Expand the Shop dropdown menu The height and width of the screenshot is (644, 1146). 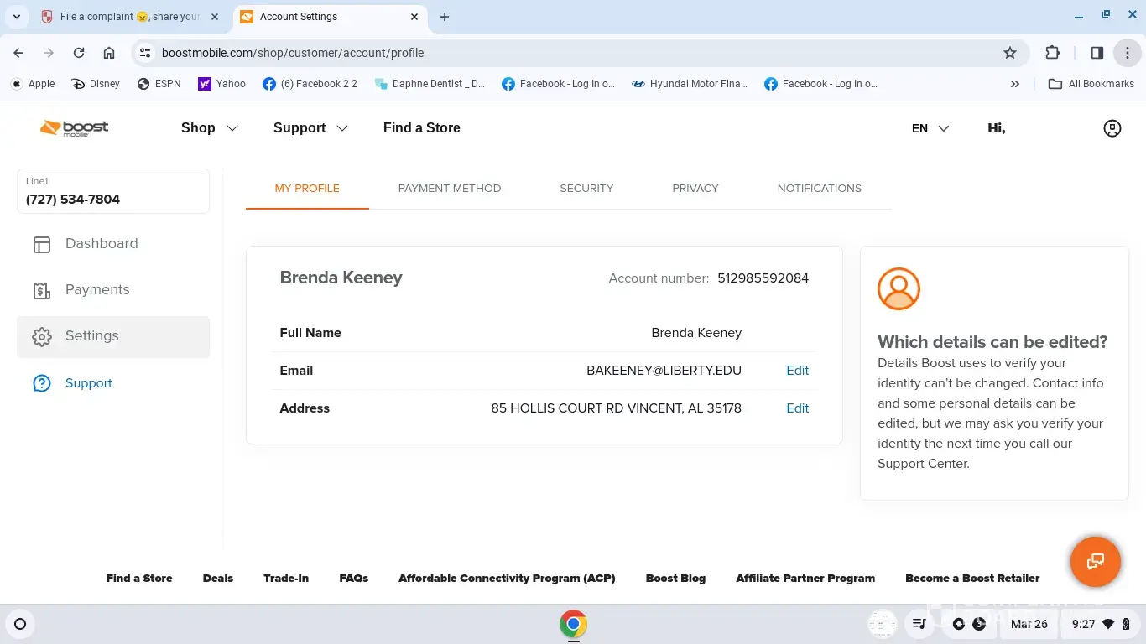click(209, 128)
